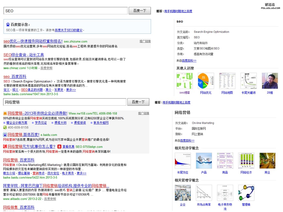Viewport: 283px width, 212px height.
Task: Expand 更多>> under 网络营销 百度百科 result
Action: pos(82,173)
